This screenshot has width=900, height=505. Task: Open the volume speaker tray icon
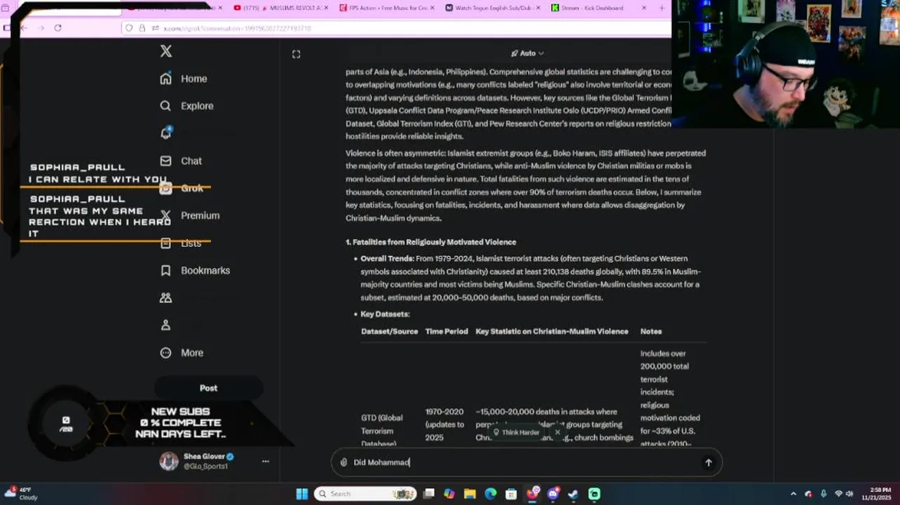[851, 494]
